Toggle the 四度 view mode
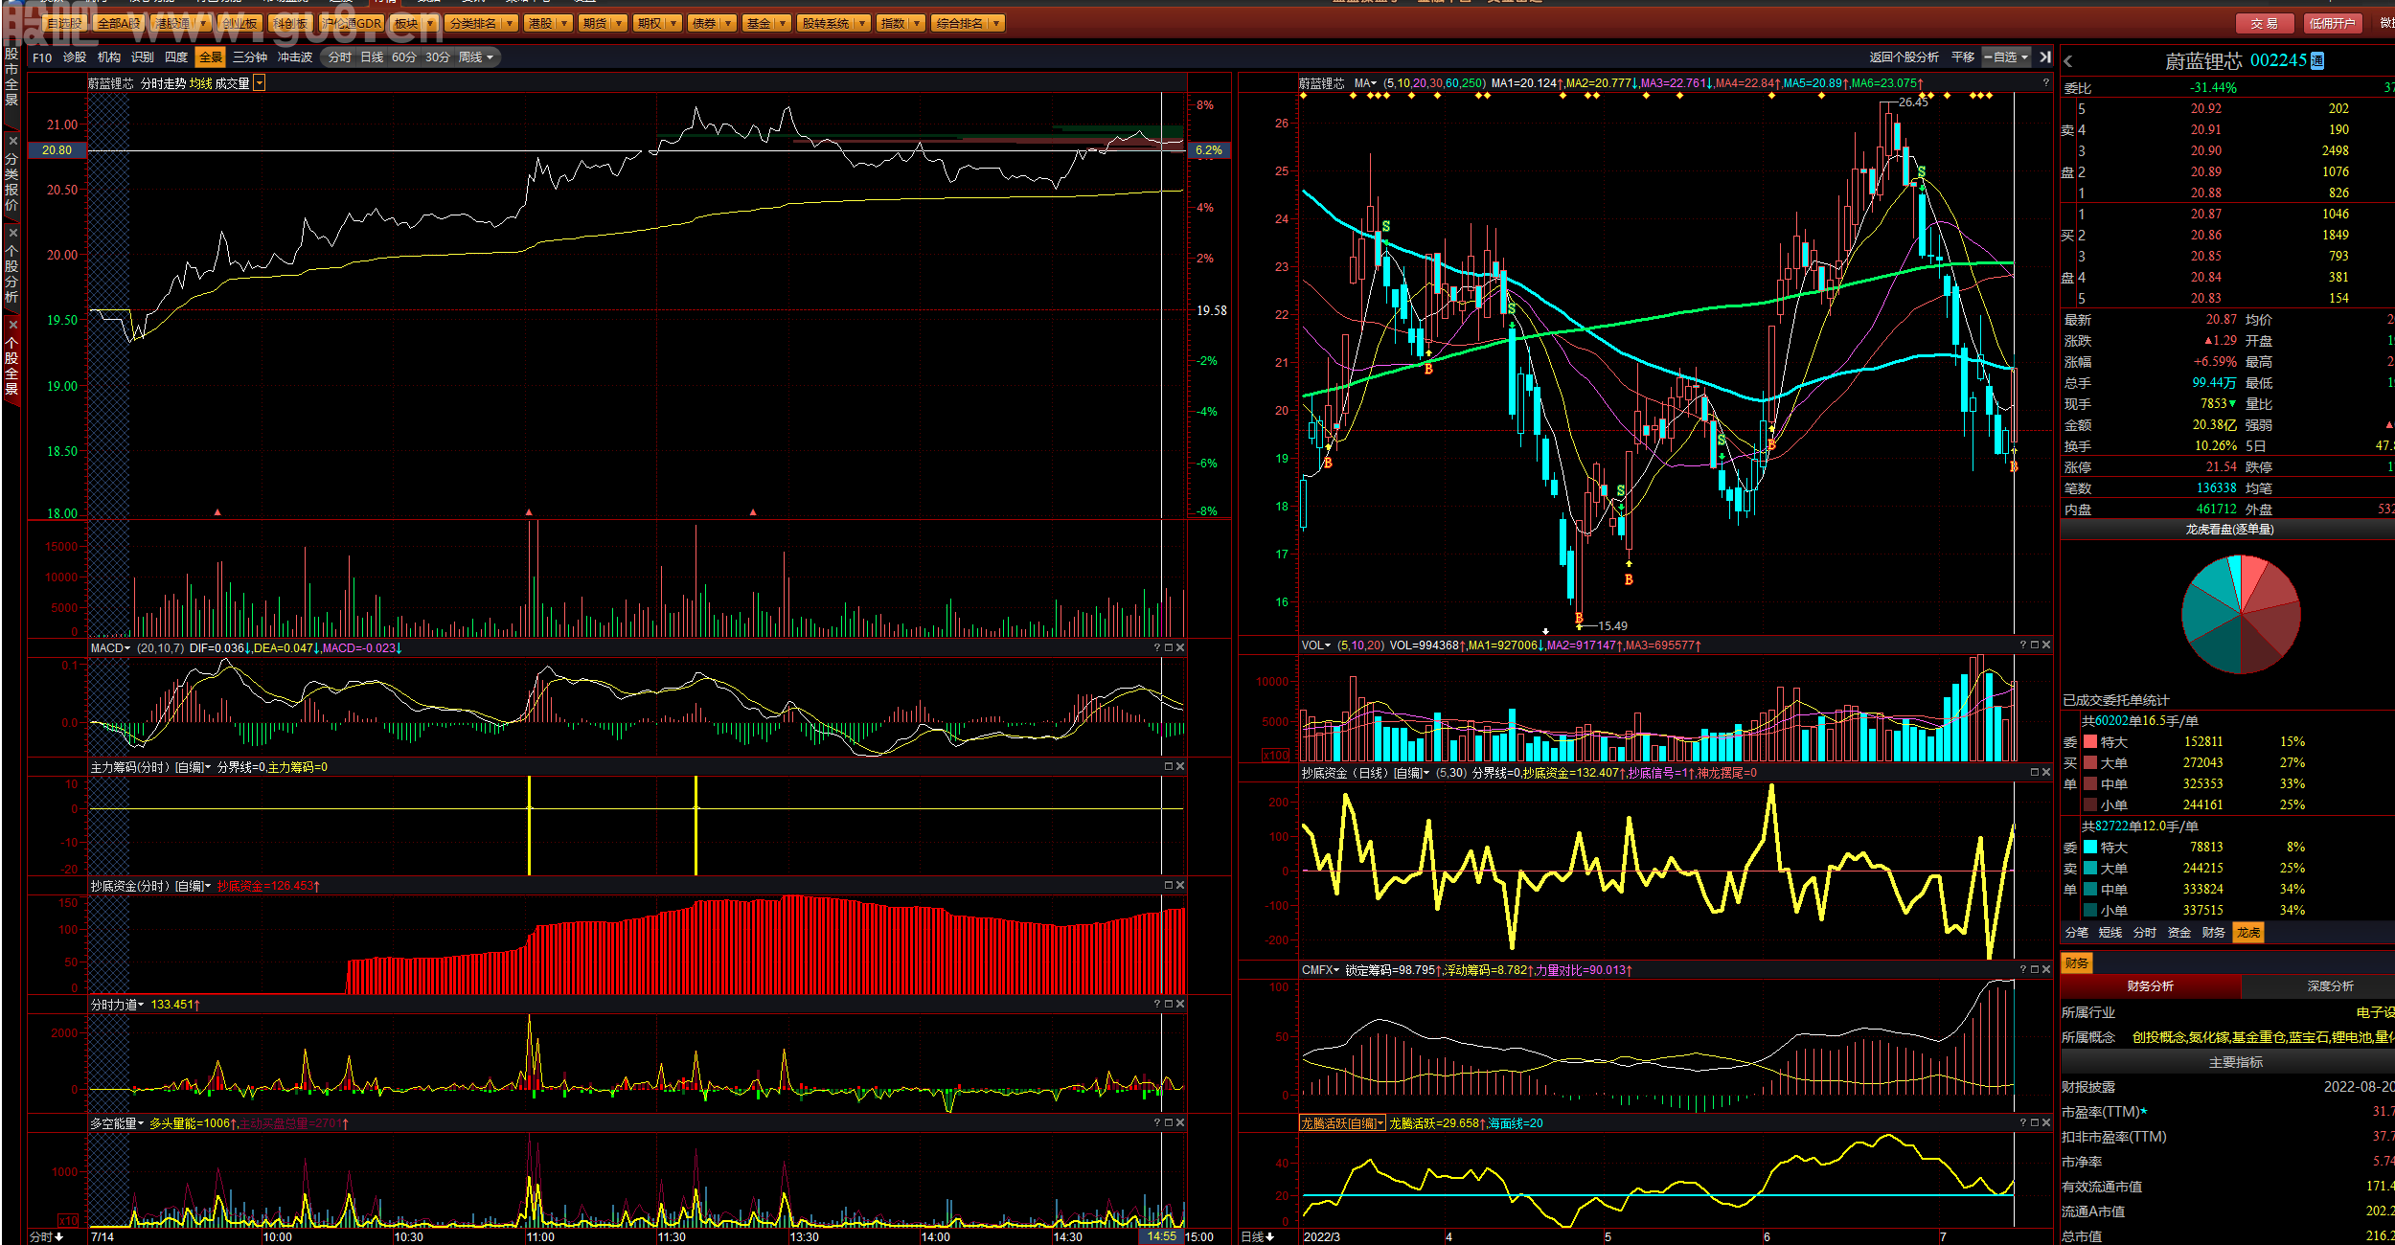 (176, 57)
